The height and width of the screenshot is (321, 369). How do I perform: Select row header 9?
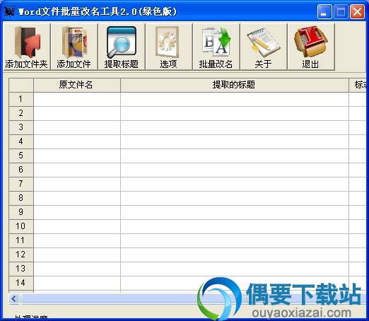click(x=21, y=212)
